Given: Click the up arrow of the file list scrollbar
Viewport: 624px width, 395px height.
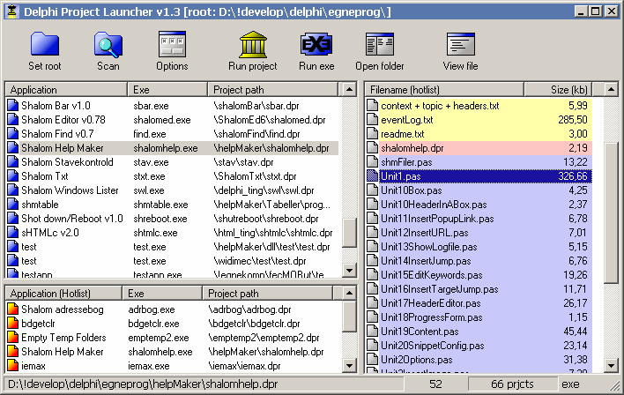Looking at the screenshot, I should pyautogui.click(x=611, y=90).
